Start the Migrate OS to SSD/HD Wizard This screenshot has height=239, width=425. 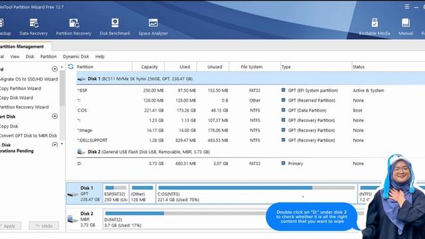(29, 79)
